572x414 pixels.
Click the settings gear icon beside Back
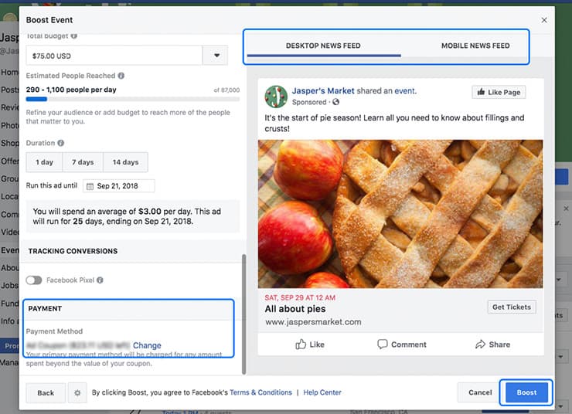75,392
